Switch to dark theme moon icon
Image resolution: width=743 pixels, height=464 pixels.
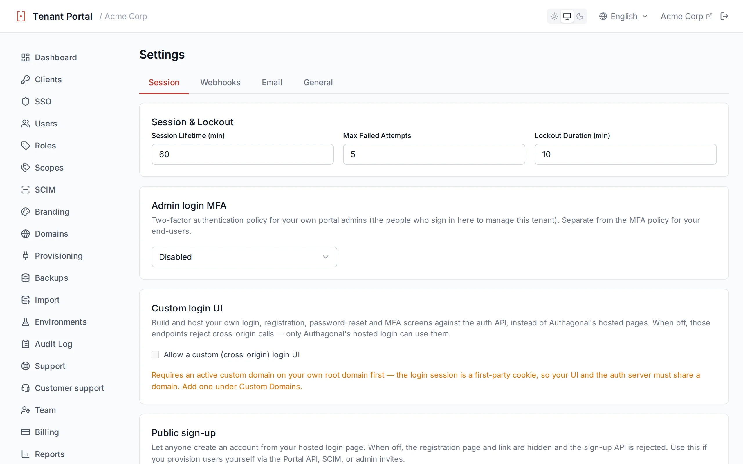pyautogui.click(x=580, y=16)
